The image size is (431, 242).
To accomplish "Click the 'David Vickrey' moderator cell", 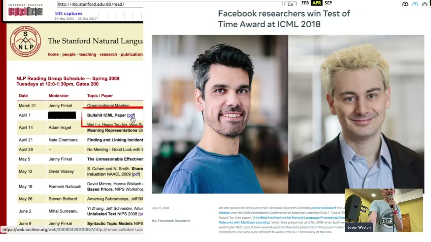I will pyautogui.click(x=61, y=171).
